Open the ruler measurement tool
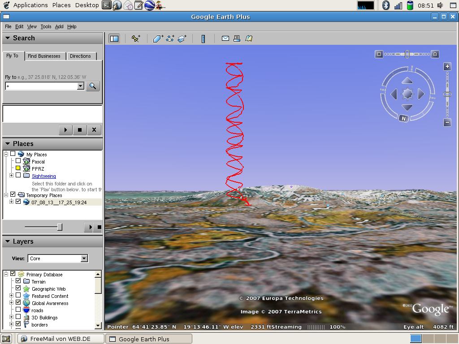Viewport: 459px width, 344px height. tap(203, 39)
